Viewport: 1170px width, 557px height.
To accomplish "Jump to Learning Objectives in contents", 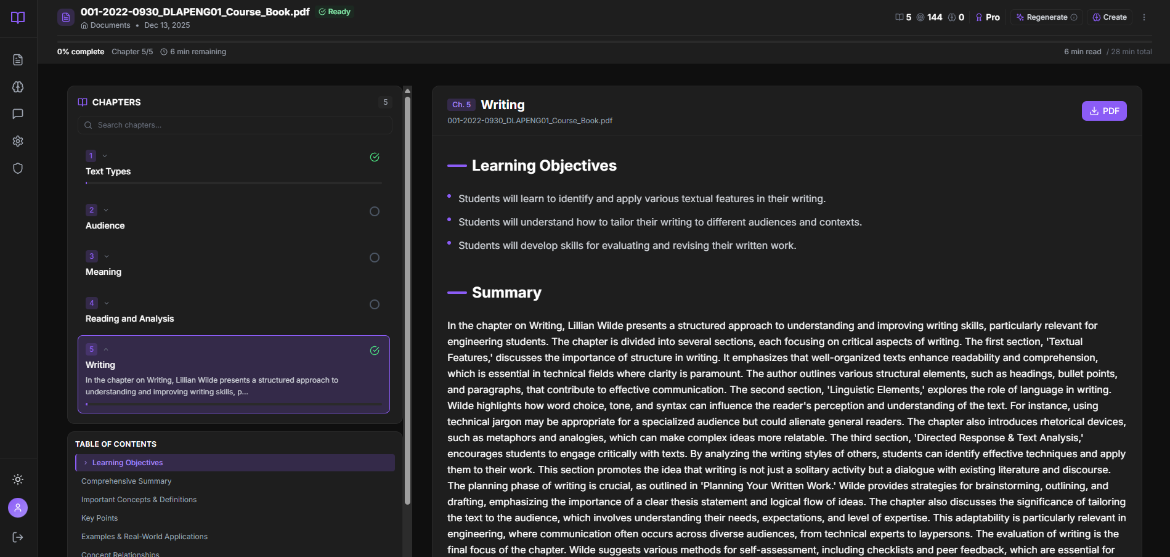I will 235,463.
